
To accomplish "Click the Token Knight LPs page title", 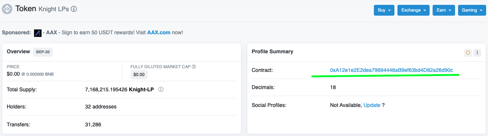I will [x=42, y=9].
